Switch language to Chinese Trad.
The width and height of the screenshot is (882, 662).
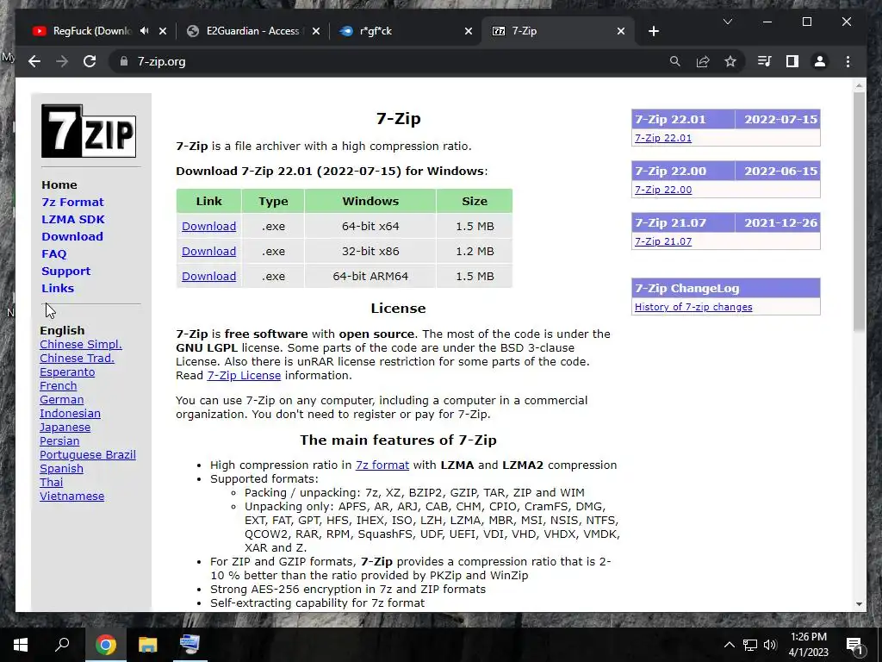[x=77, y=358]
